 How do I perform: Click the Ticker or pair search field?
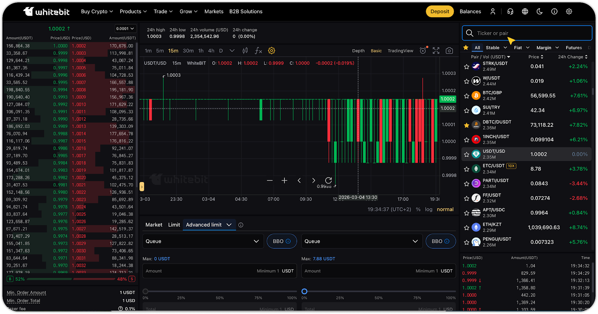527,33
